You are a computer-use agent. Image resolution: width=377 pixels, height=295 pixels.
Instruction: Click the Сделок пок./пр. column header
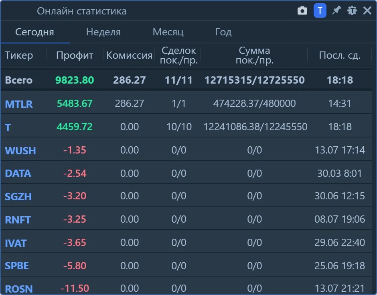(x=178, y=55)
